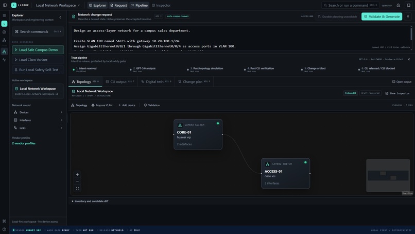The height and width of the screenshot is (234, 415).
Task: Switch to the Topology tab
Action: tap(85, 81)
